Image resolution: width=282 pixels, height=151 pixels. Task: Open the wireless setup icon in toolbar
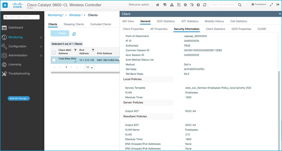pos(165,5)
